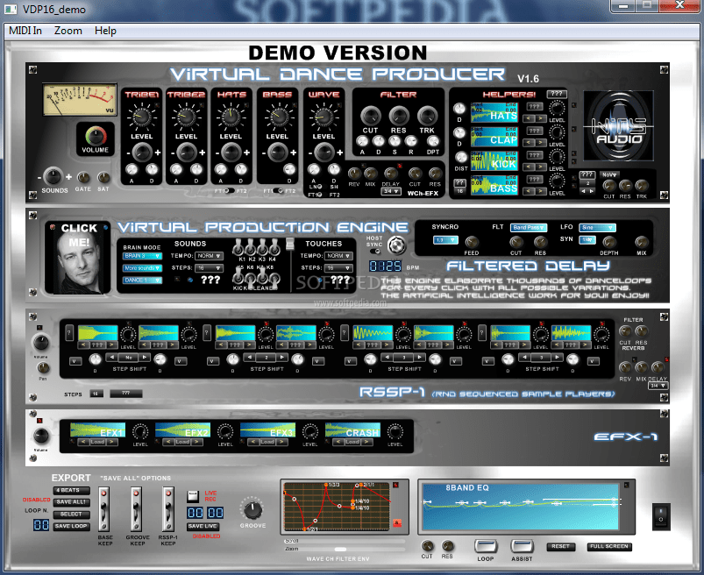
Task: Click the NMS Audio logo
Action: (617, 121)
